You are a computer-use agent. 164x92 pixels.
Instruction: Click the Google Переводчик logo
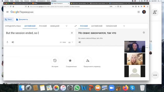click(x=22, y=12)
